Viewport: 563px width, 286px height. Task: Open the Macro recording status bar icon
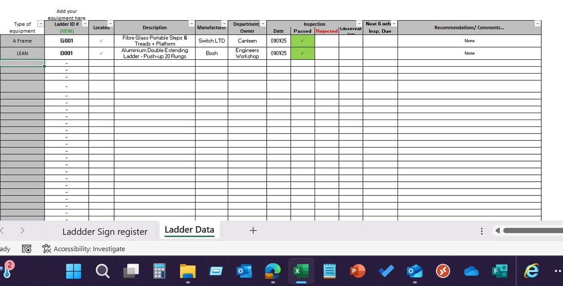coord(27,248)
